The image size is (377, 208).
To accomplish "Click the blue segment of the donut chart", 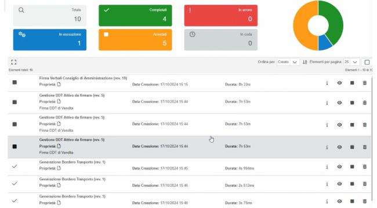I will tap(324, 43).
